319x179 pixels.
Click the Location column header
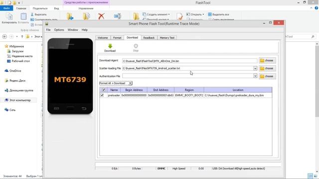238,89
